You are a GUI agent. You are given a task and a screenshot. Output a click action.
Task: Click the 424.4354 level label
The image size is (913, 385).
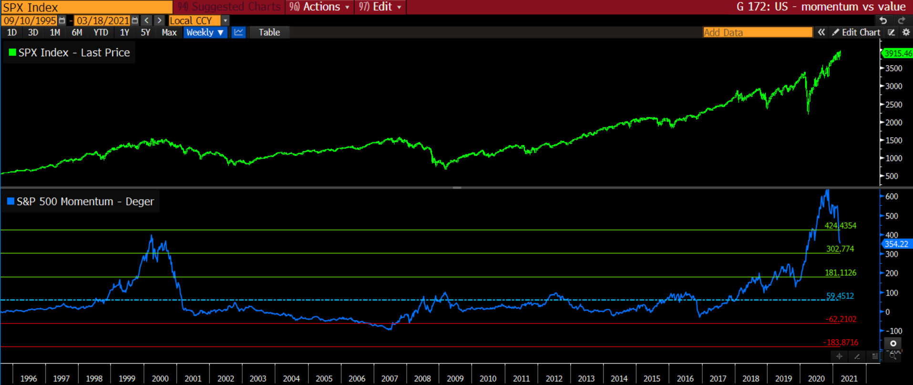tap(841, 225)
